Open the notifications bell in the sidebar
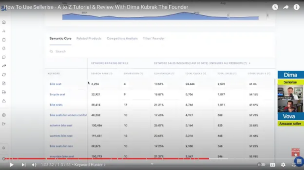 pyautogui.click(x=4, y=48)
